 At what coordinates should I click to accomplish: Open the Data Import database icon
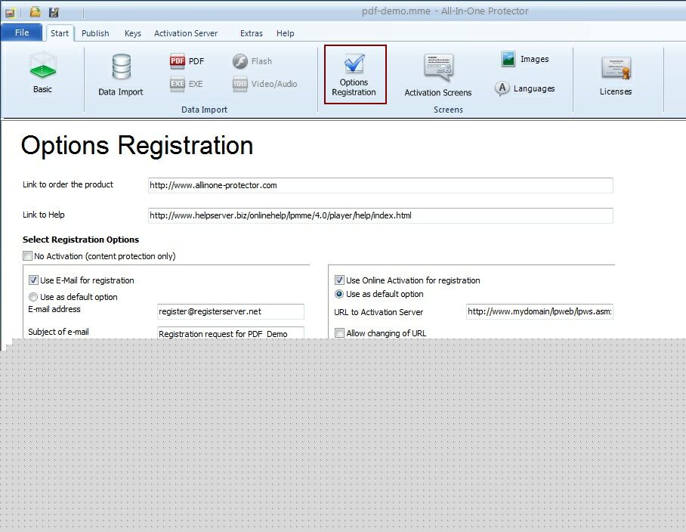click(x=121, y=68)
